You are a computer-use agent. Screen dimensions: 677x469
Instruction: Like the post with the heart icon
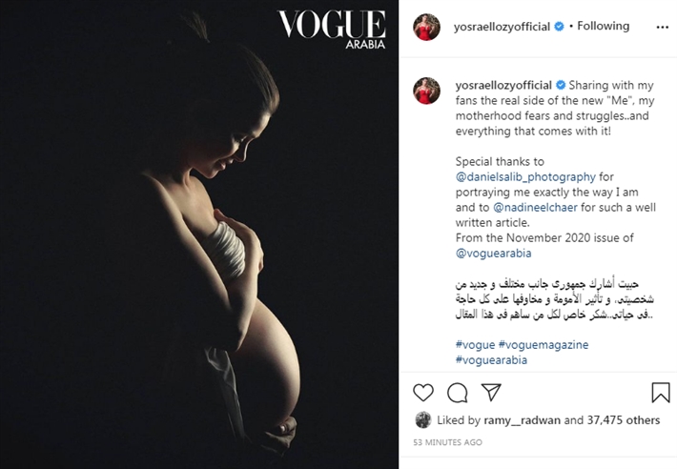423,393
